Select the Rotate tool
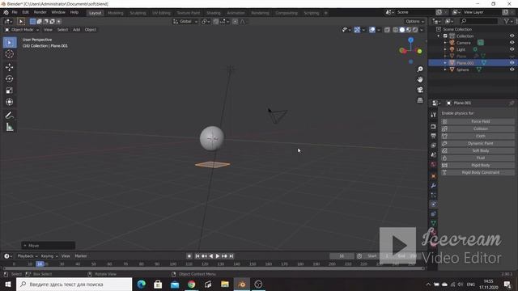Screen dimensions: 518x291 [x=10, y=79]
